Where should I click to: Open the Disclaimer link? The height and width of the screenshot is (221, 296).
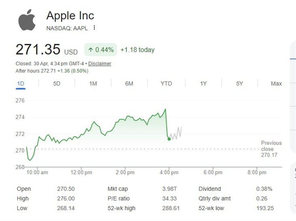[x=100, y=64]
